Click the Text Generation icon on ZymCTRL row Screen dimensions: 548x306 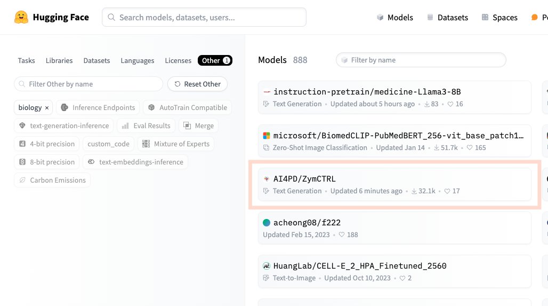(266, 191)
